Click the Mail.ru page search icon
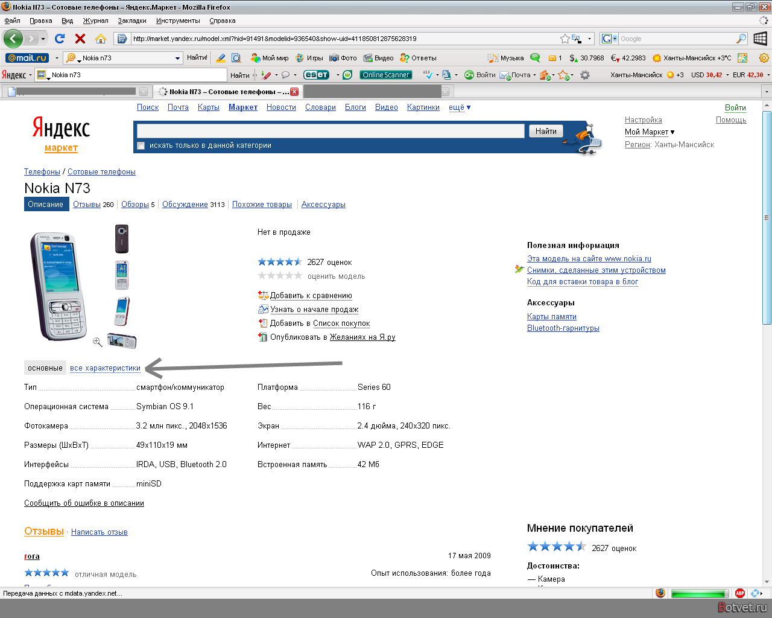772x618 pixels. [236, 58]
